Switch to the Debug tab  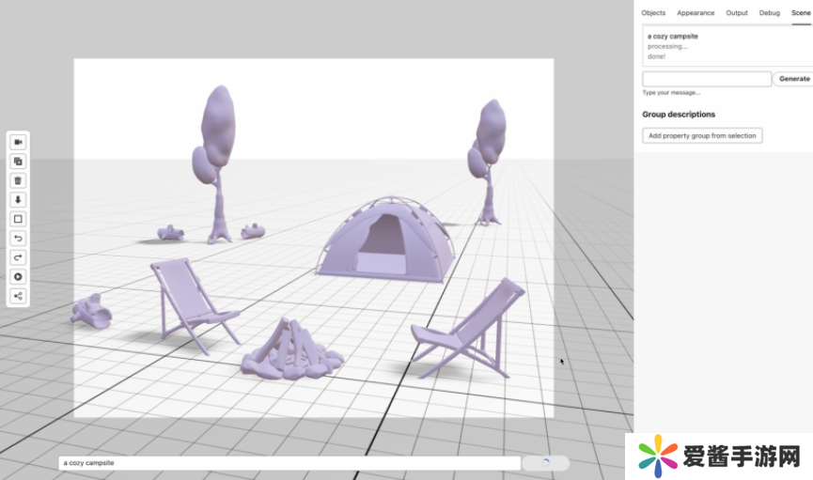click(x=769, y=13)
